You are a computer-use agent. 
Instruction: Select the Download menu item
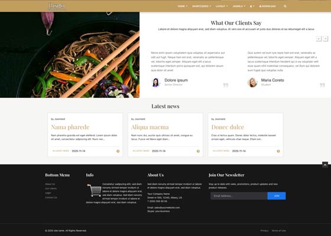coord(267,6)
